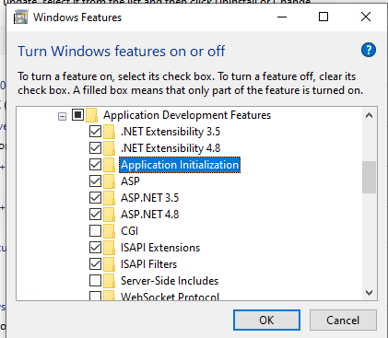Select the Server-Side Includes label
Viewport: 388px width, 338px height.
[x=170, y=281]
